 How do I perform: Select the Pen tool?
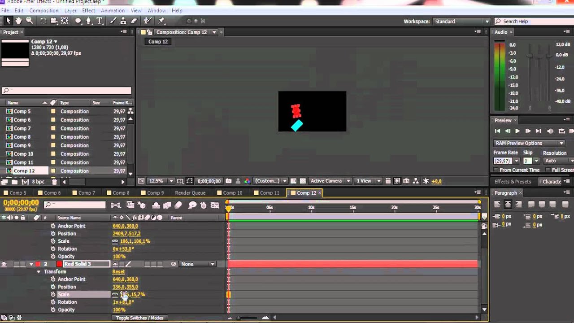pos(89,21)
